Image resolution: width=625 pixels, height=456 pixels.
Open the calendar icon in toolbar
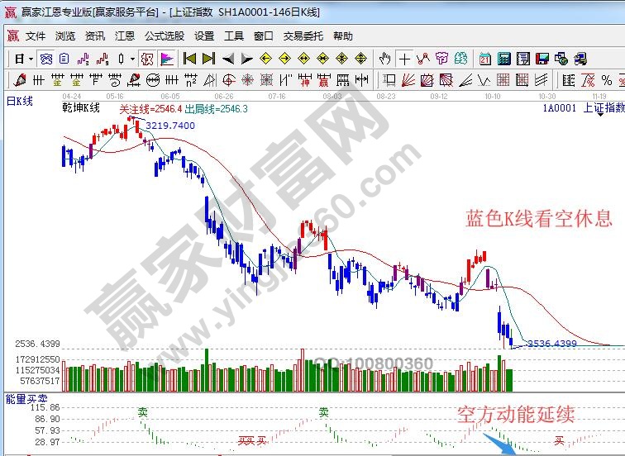tap(484, 59)
